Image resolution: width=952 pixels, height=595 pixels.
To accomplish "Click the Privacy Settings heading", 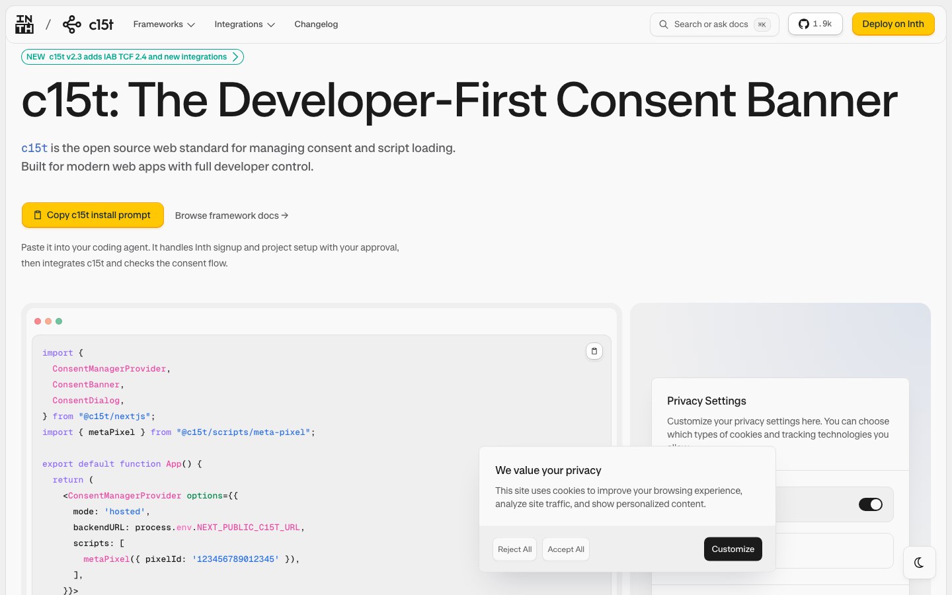I will point(707,401).
